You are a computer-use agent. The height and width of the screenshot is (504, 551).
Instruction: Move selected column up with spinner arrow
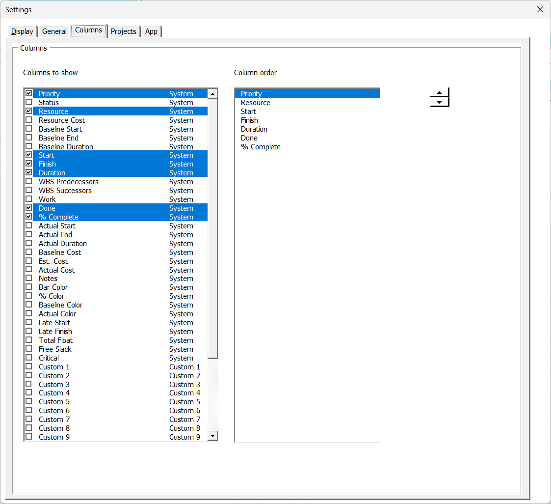click(x=439, y=93)
